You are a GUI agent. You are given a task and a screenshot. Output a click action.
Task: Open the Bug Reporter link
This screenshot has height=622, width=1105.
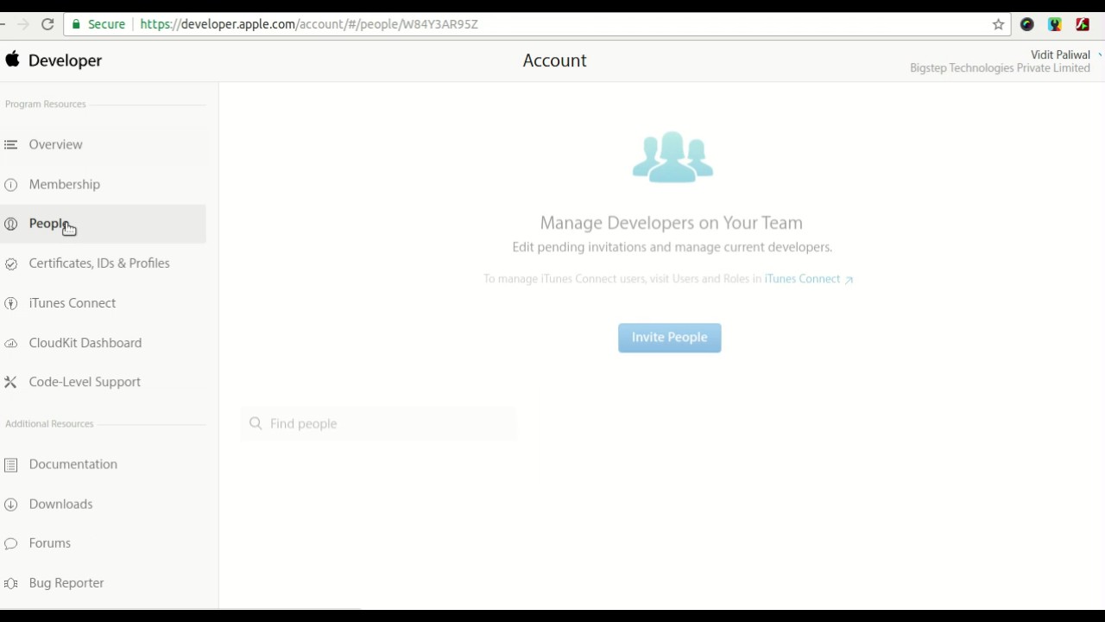point(66,583)
